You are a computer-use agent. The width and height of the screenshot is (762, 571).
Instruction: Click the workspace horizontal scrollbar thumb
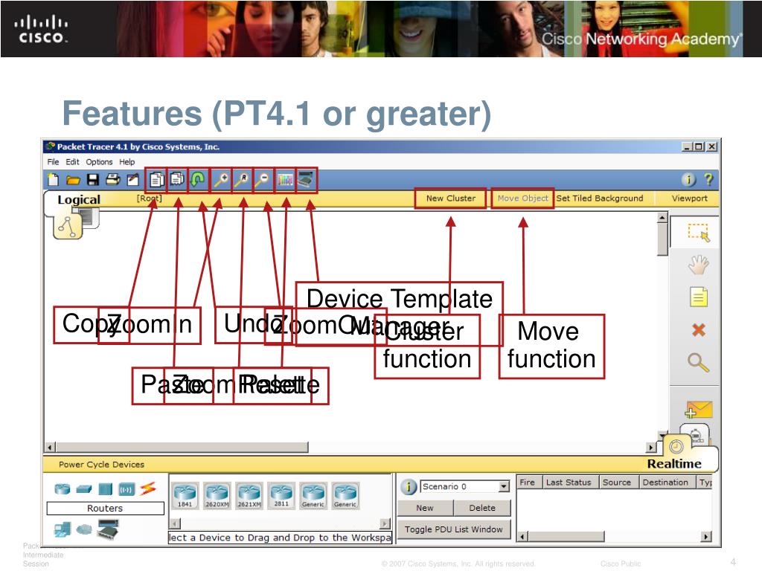[x=182, y=447]
